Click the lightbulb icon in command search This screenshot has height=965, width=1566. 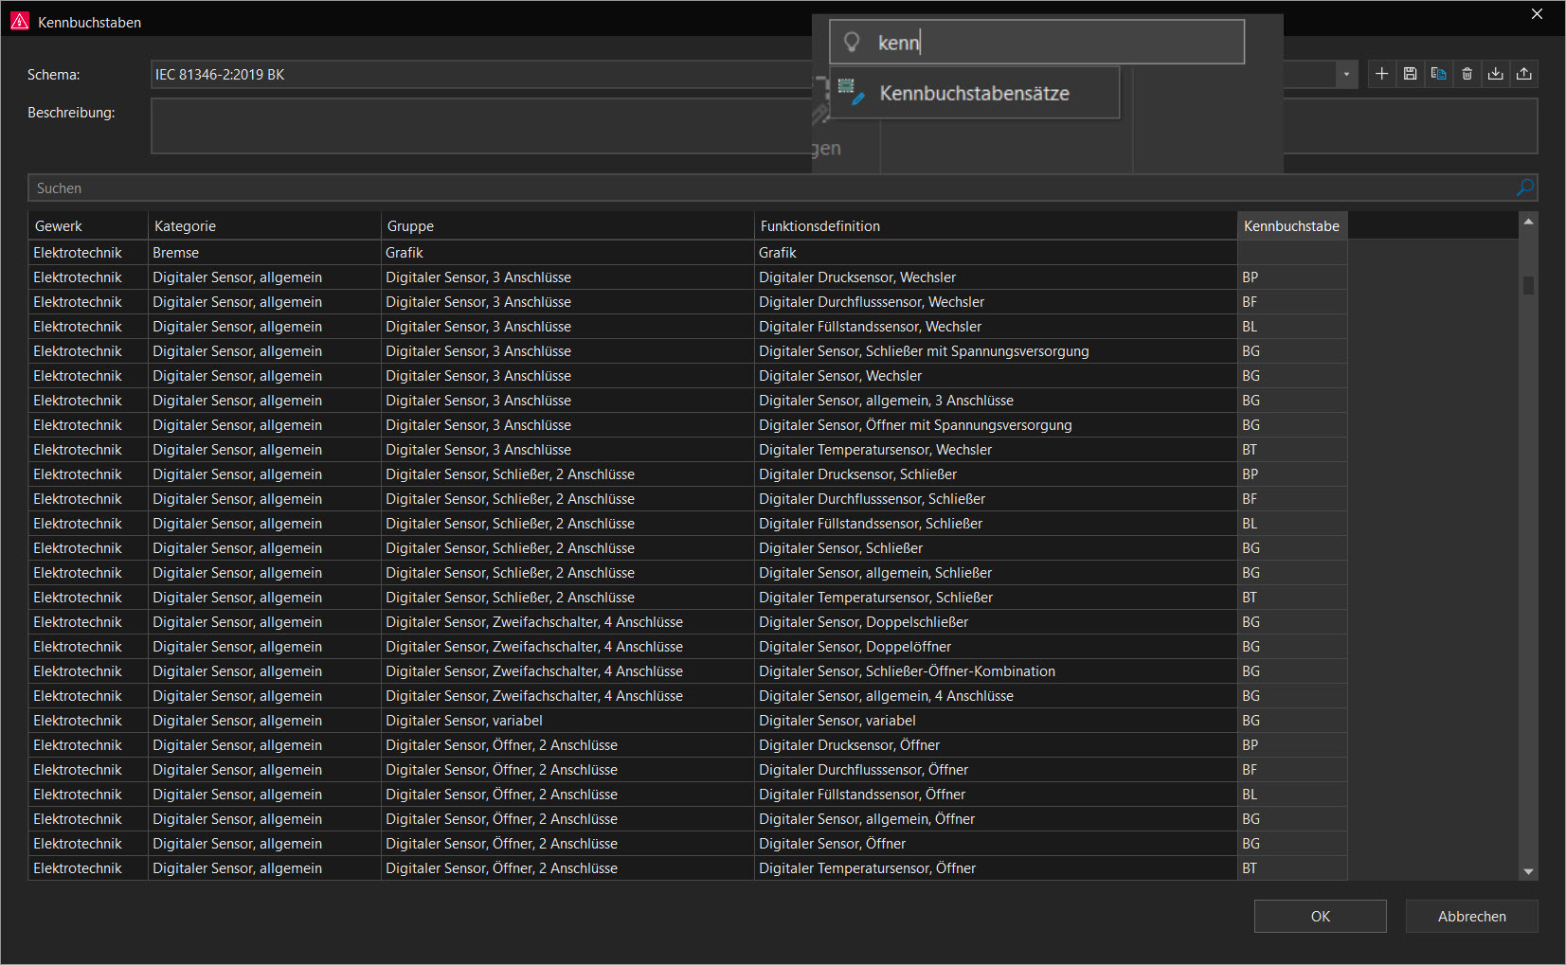point(852,42)
